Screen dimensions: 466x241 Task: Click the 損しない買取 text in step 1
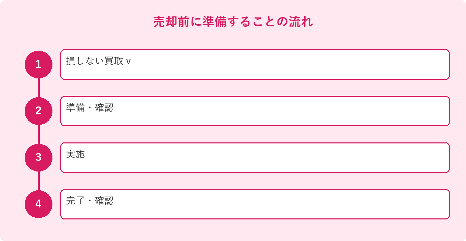tap(95, 61)
